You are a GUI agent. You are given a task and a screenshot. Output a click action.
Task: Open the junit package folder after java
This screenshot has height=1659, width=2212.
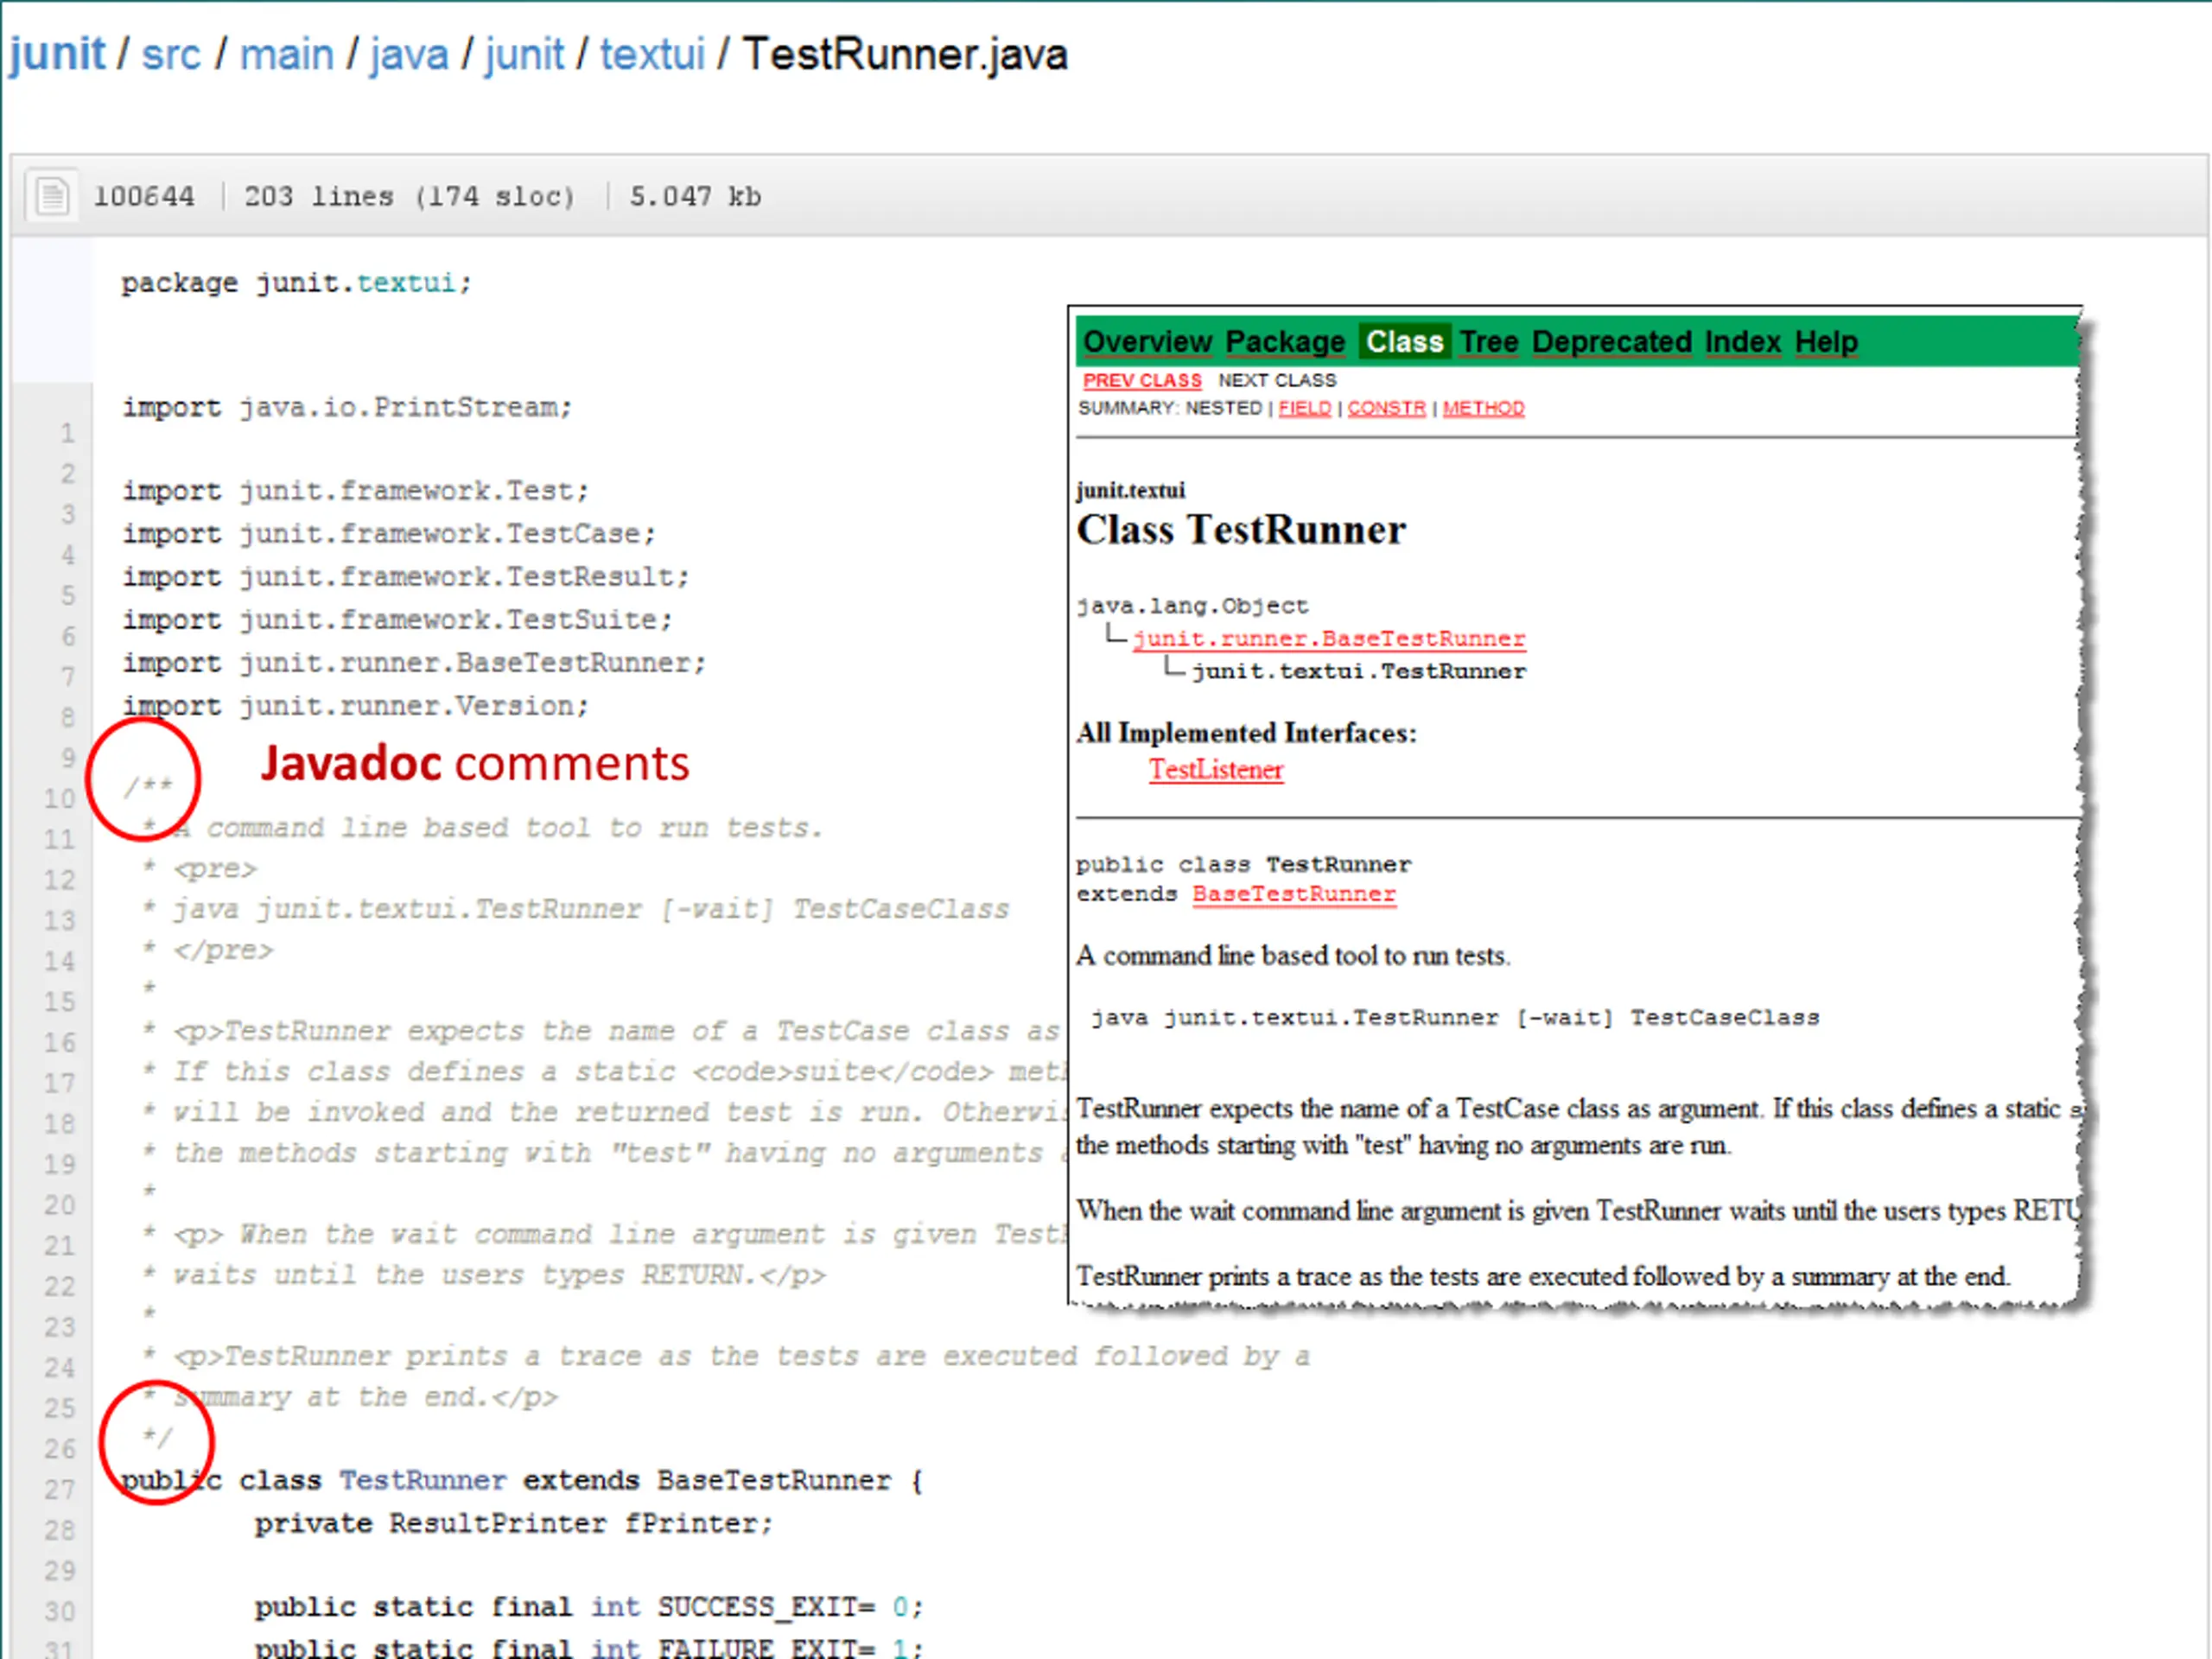pos(524,55)
